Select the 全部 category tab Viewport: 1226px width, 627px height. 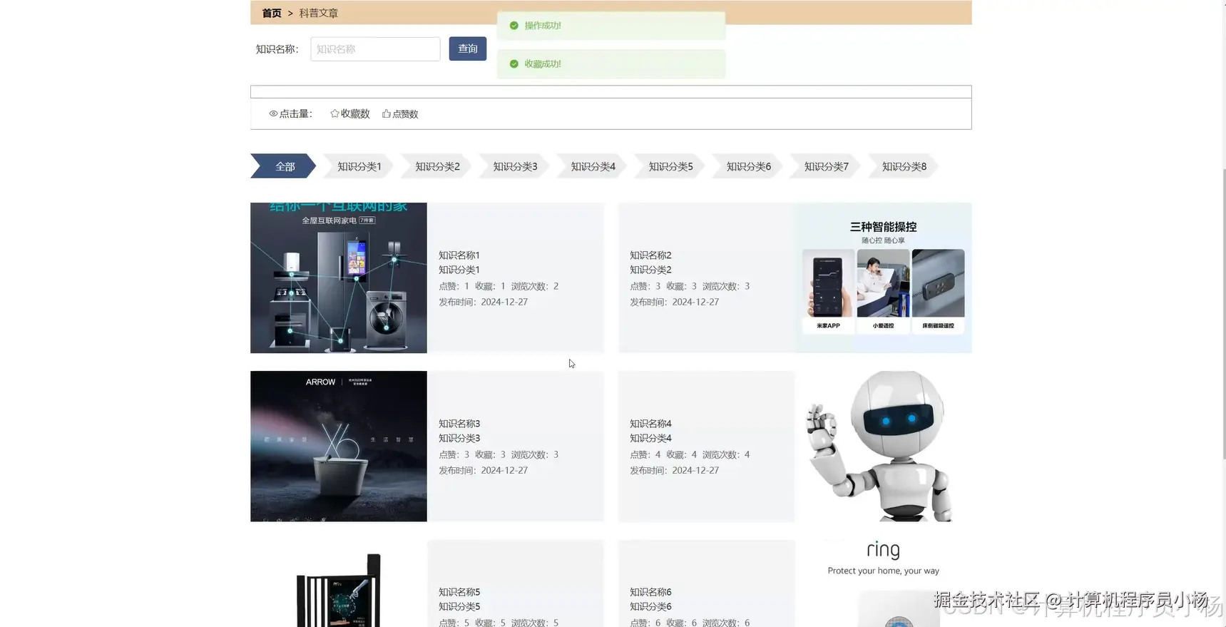click(284, 166)
